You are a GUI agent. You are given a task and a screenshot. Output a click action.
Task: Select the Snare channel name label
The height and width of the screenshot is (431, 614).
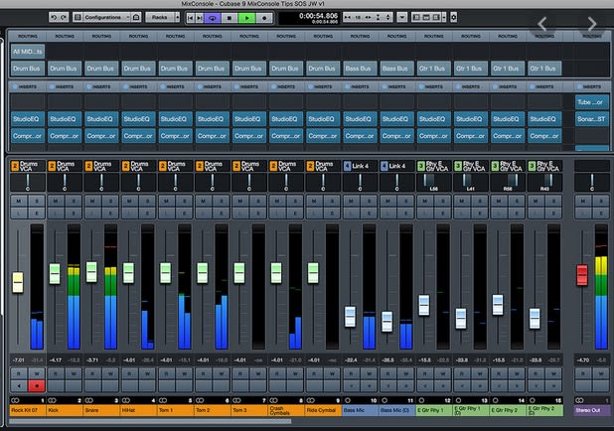(x=101, y=410)
